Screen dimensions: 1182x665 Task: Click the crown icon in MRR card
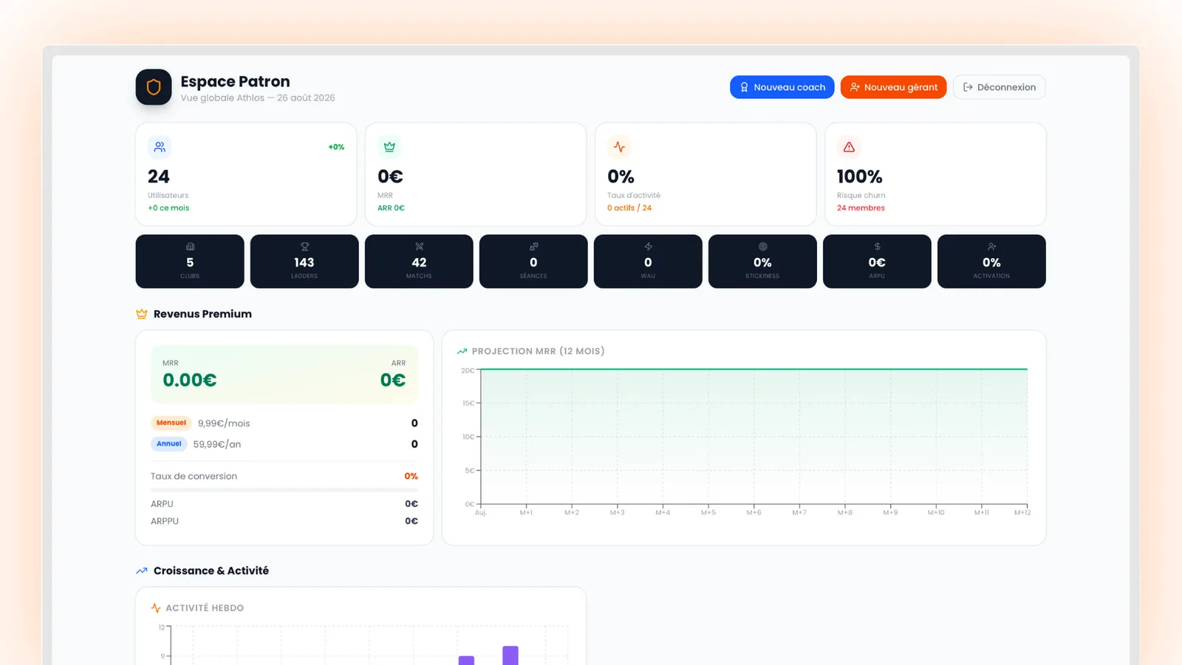click(x=389, y=147)
